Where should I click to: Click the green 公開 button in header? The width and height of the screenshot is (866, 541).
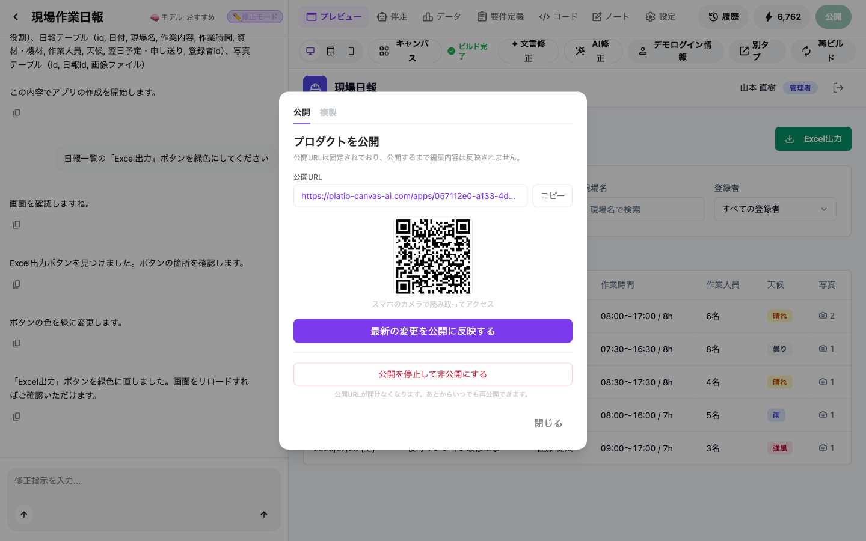click(833, 17)
